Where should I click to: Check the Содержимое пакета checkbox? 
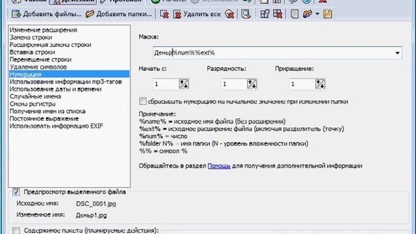pyautogui.click(x=16, y=230)
